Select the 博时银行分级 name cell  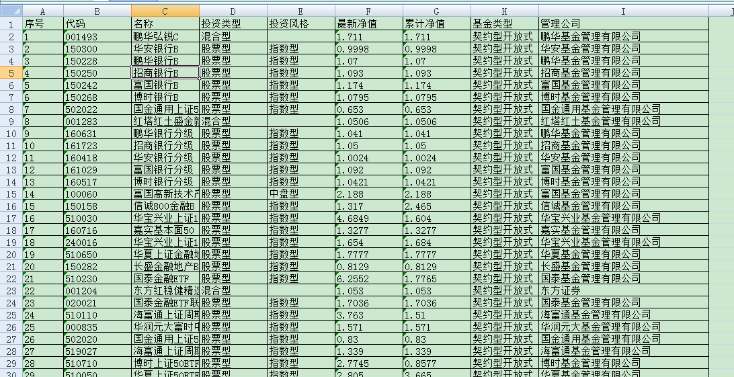165,182
